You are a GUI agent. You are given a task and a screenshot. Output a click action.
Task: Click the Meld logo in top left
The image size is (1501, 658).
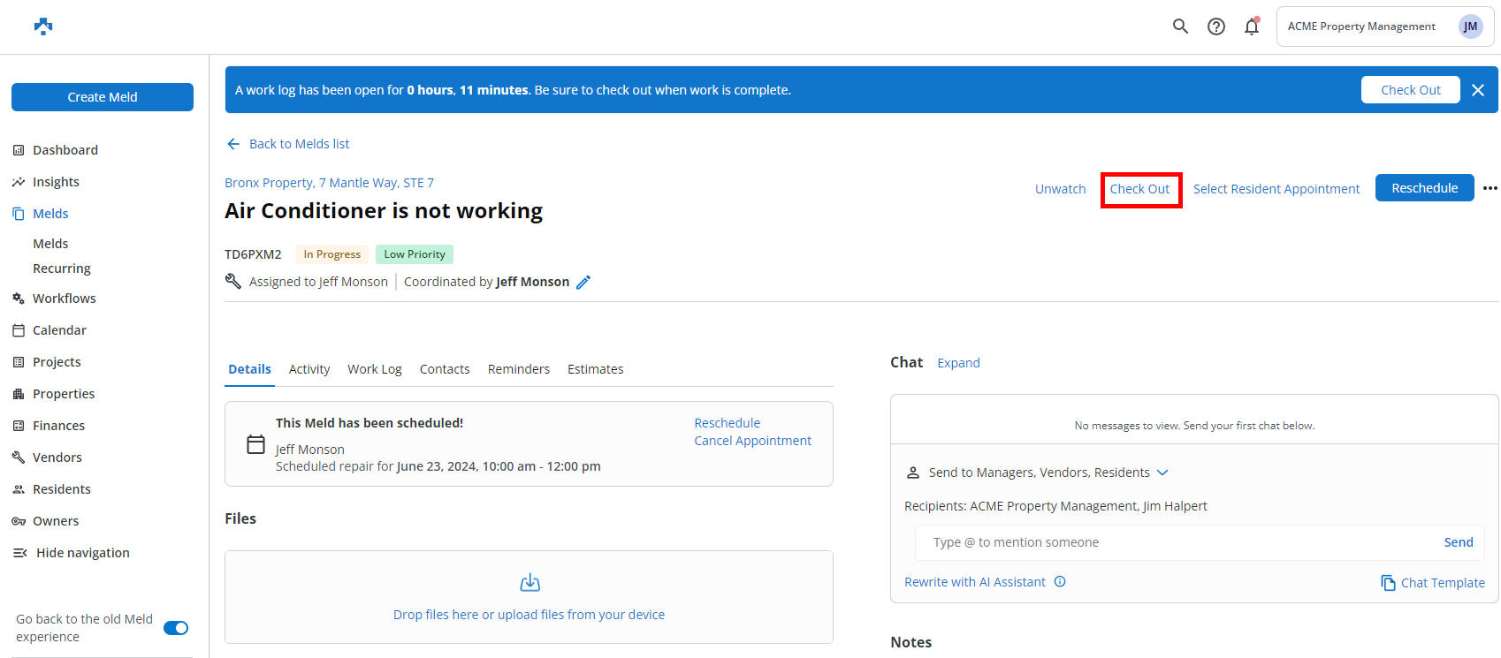click(x=43, y=26)
